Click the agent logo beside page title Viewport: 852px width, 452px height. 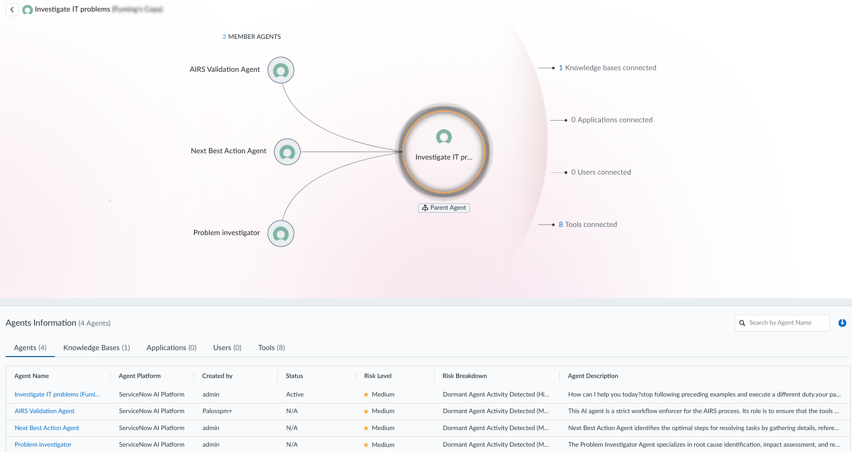tap(27, 10)
